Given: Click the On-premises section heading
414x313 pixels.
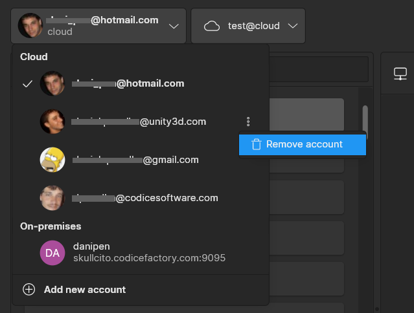Looking at the screenshot, I should pos(51,226).
